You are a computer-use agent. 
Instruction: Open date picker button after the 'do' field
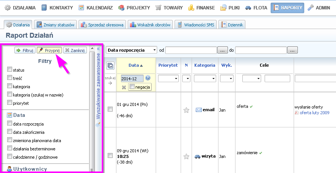293,50
